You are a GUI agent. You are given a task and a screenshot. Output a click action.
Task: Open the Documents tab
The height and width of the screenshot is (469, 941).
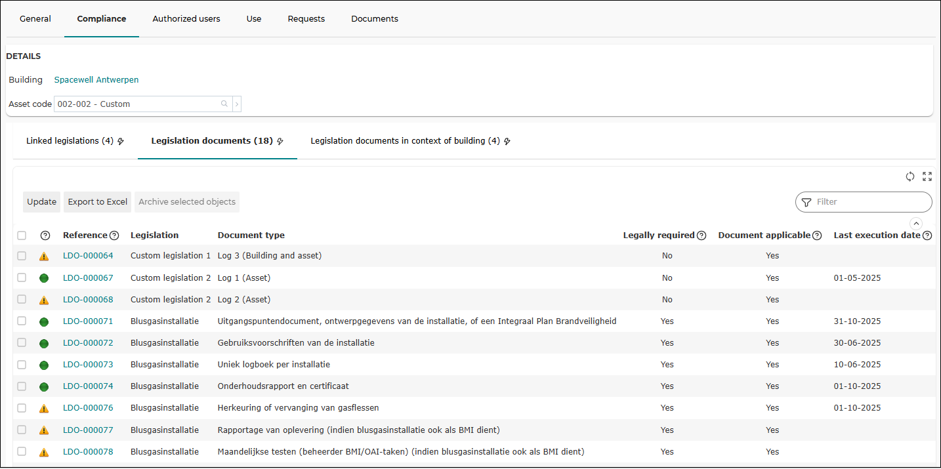click(x=375, y=19)
